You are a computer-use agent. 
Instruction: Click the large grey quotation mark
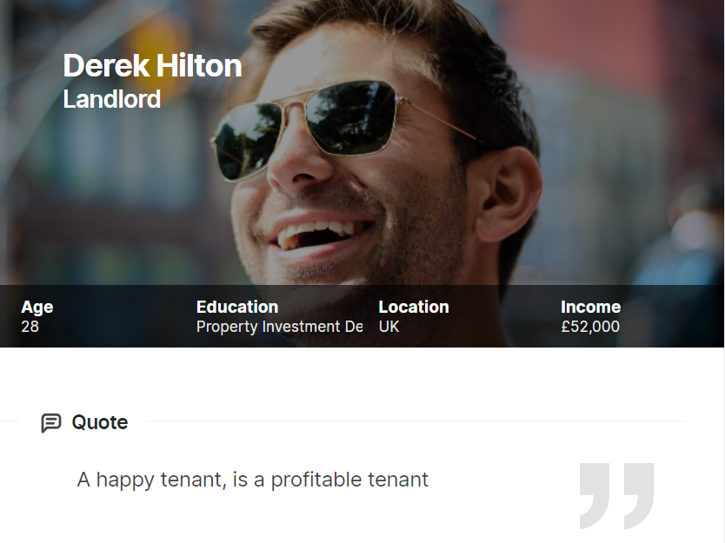point(616,495)
